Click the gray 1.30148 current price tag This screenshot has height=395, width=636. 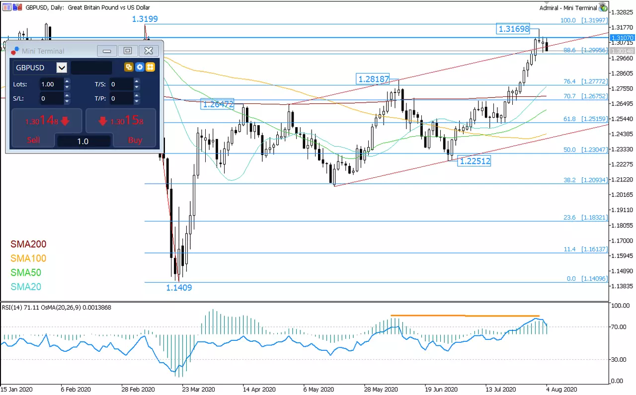622,51
